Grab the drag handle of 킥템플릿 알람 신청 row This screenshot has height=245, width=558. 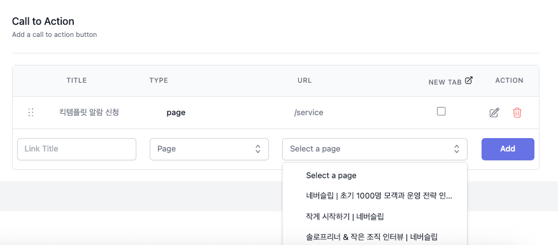point(31,113)
